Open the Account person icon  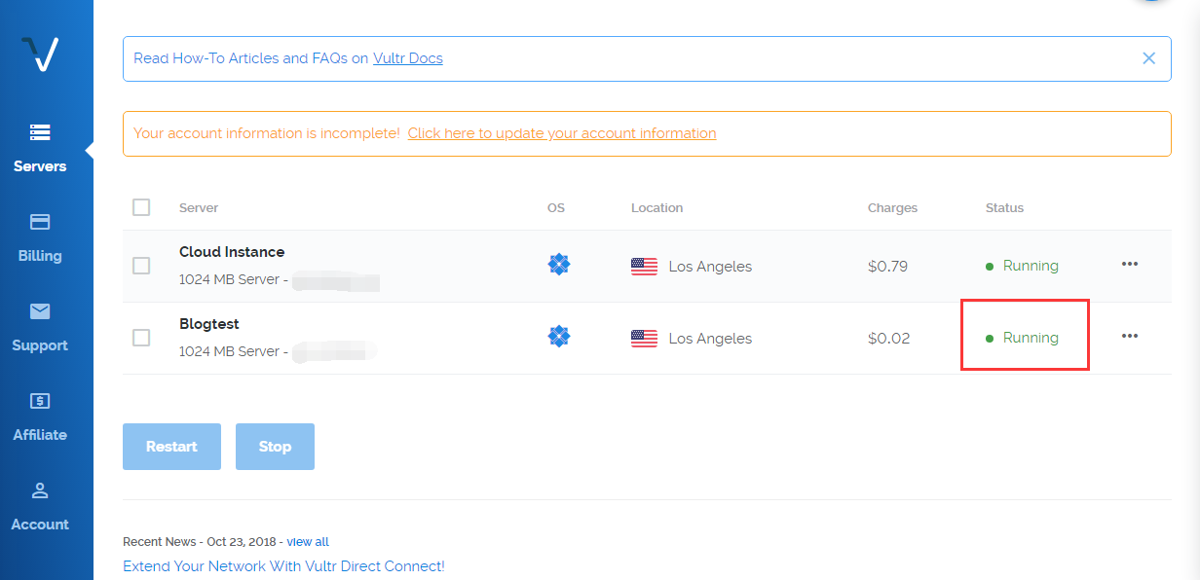point(40,490)
